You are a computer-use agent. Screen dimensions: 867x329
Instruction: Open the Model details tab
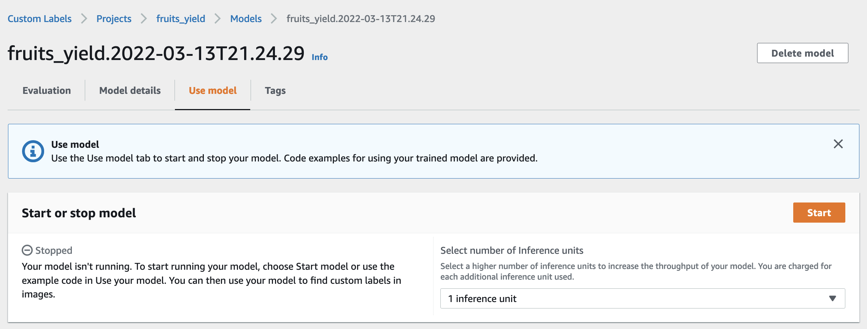pyautogui.click(x=130, y=90)
